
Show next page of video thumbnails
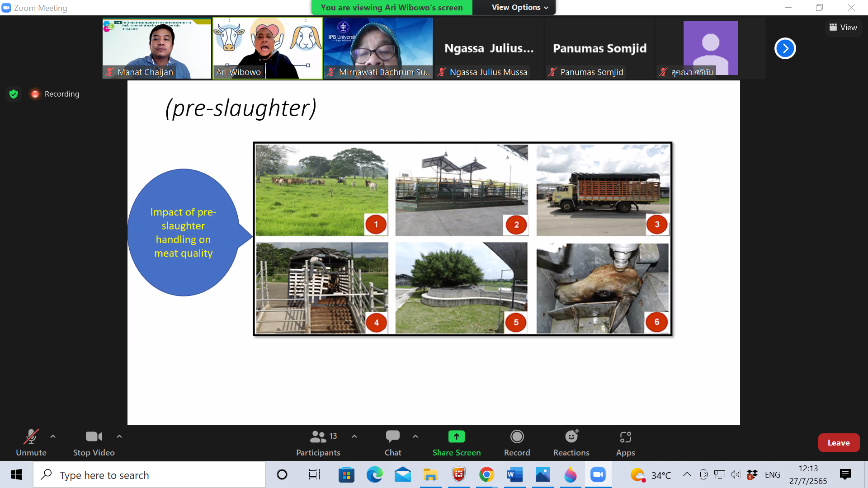point(785,48)
